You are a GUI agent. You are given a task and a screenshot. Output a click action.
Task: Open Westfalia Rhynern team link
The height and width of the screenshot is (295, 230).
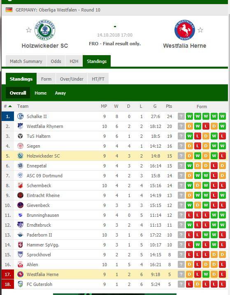click(45, 126)
